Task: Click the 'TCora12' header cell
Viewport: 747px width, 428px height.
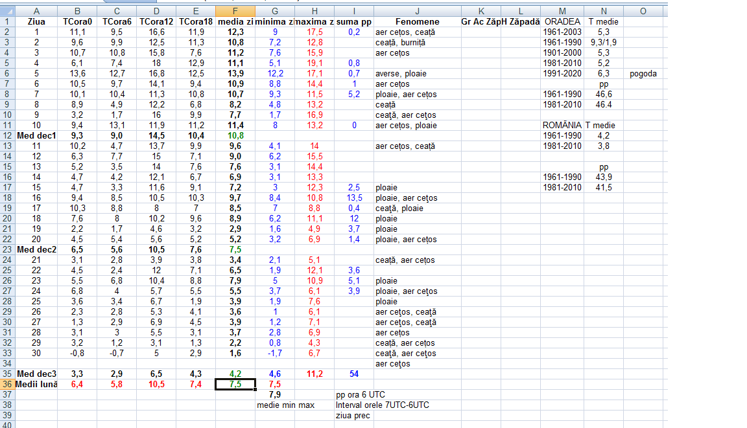Action: 156,21
